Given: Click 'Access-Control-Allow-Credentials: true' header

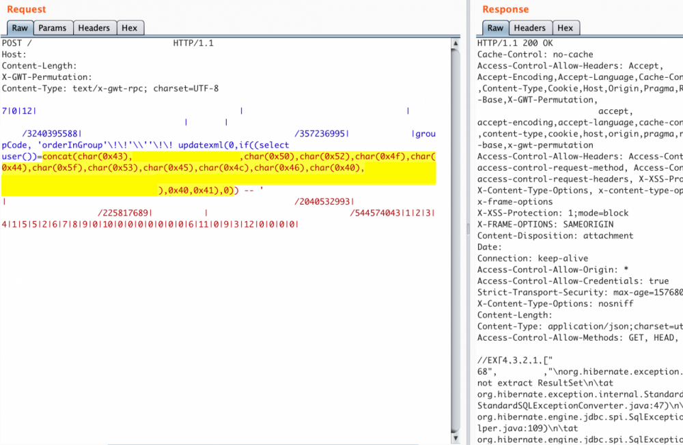Looking at the screenshot, I should pos(573,281).
